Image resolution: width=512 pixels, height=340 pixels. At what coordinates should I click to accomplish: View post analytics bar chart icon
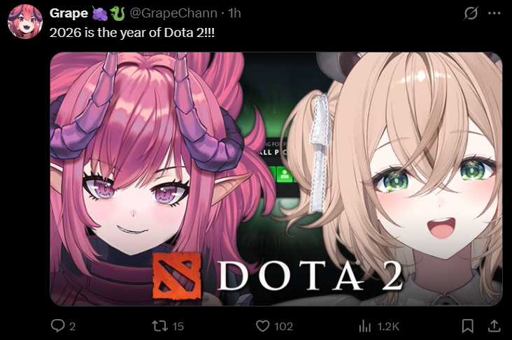tap(364, 326)
